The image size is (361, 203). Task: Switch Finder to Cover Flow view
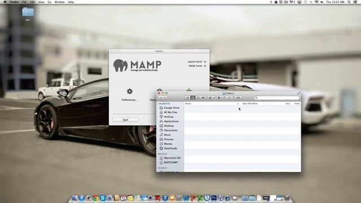(203, 98)
